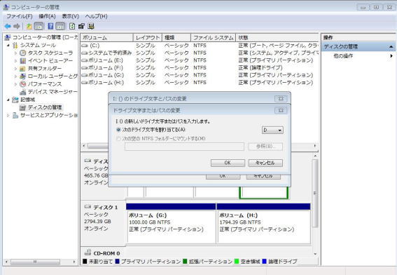Select ディスクの管理 tree item
This screenshot has width=397, height=275.
pos(45,107)
